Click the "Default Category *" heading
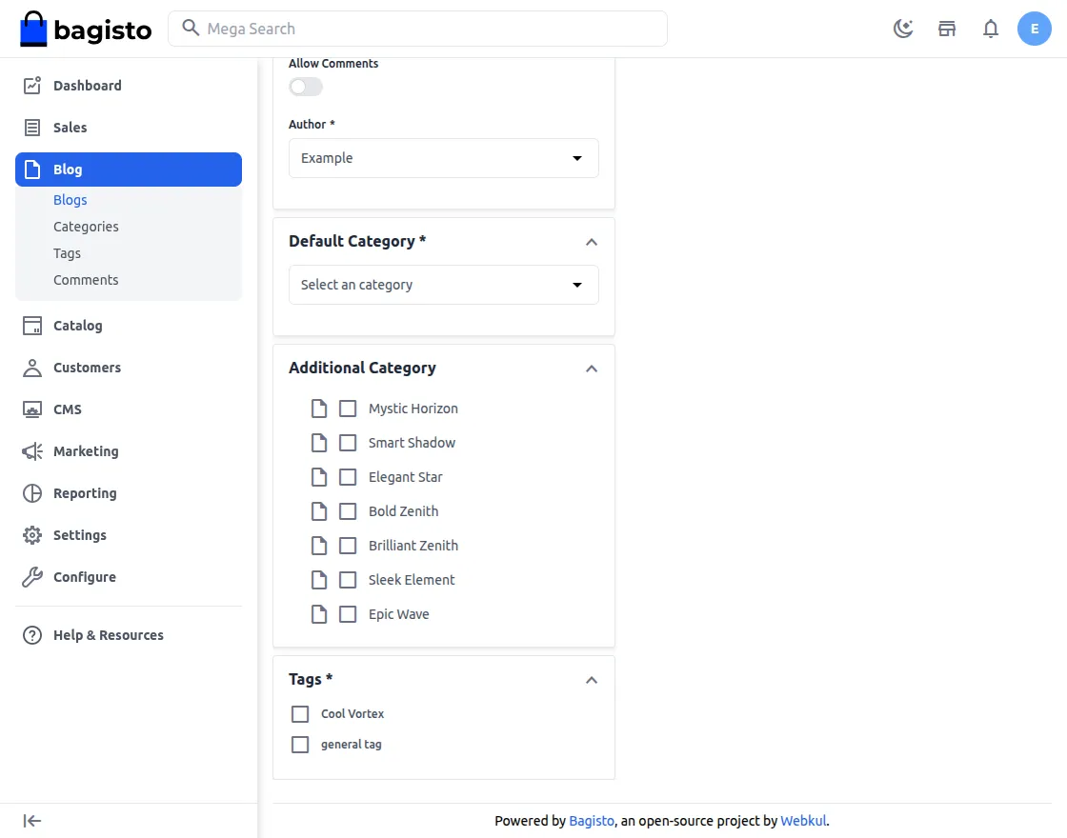The image size is (1067, 838). (x=357, y=241)
